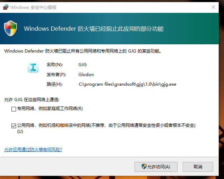Click the name value GJG
224x179 pixels.
[x=82, y=65]
